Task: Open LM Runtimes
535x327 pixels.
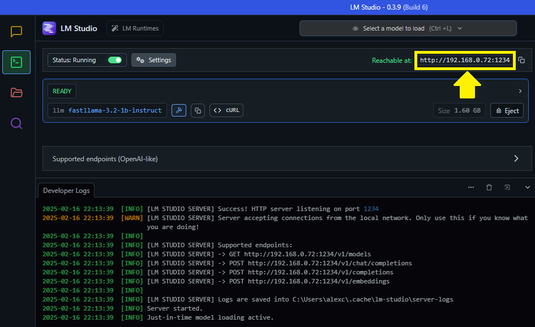Action: coord(135,28)
